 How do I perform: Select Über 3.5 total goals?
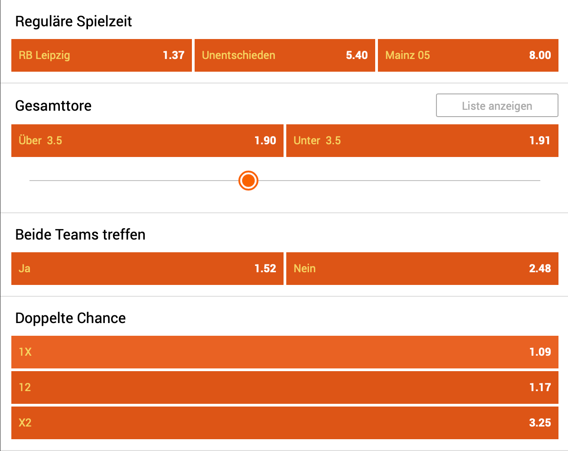[x=147, y=141]
